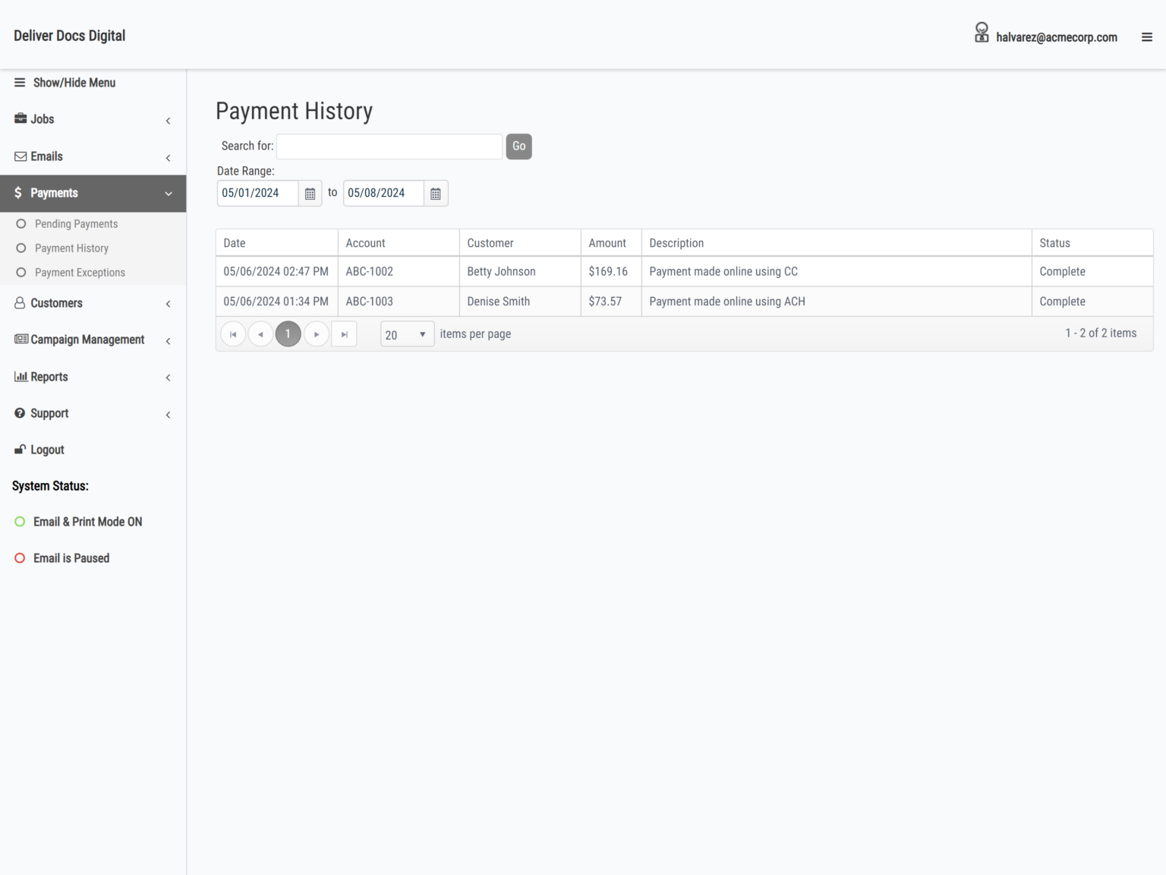Click the user profile icon beside halvarez@acmecorp.com

click(x=982, y=33)
